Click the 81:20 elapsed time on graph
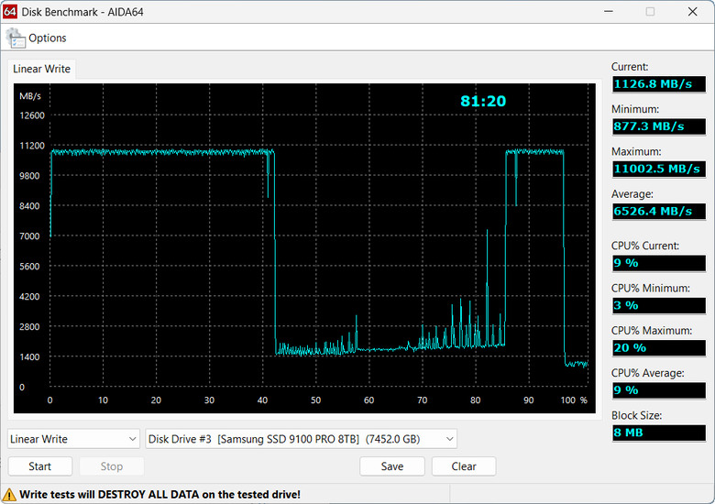This screenshot has width=715, height=504. pyautogui.click(x=483, y=101)
